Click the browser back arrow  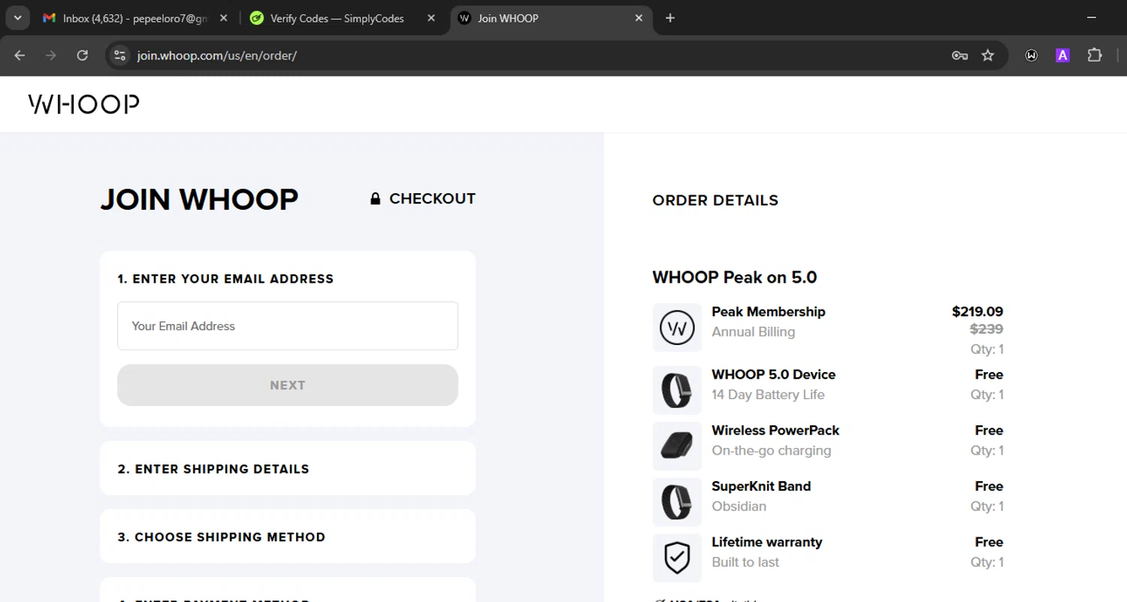(20, 56)
